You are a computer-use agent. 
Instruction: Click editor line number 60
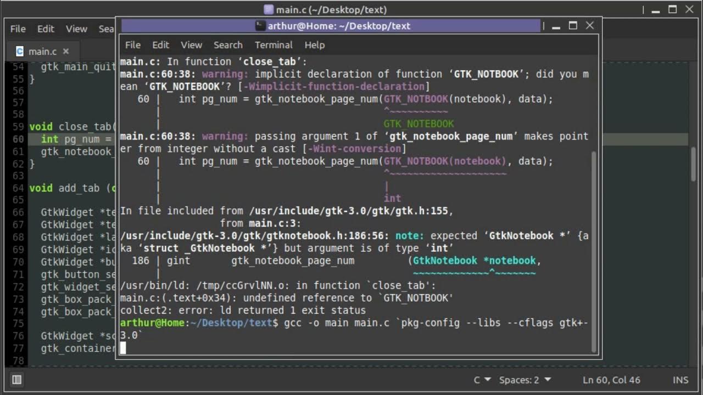pos(18,139)
